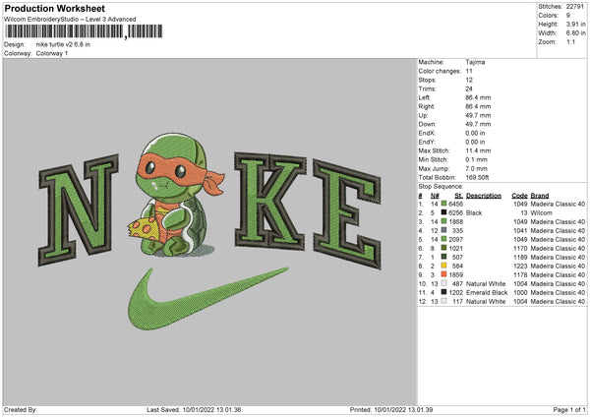Click the 'Wilcom' brand in stop row 2
590x417 pixels.
tap(542, 213)
